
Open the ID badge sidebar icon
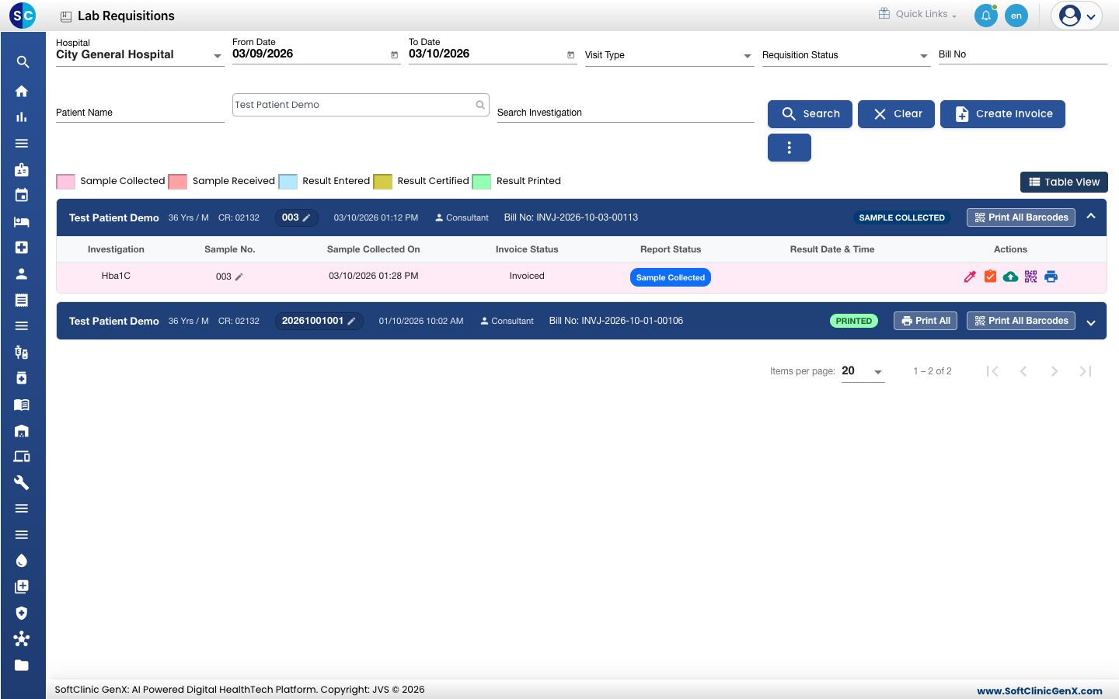[22, 169]
